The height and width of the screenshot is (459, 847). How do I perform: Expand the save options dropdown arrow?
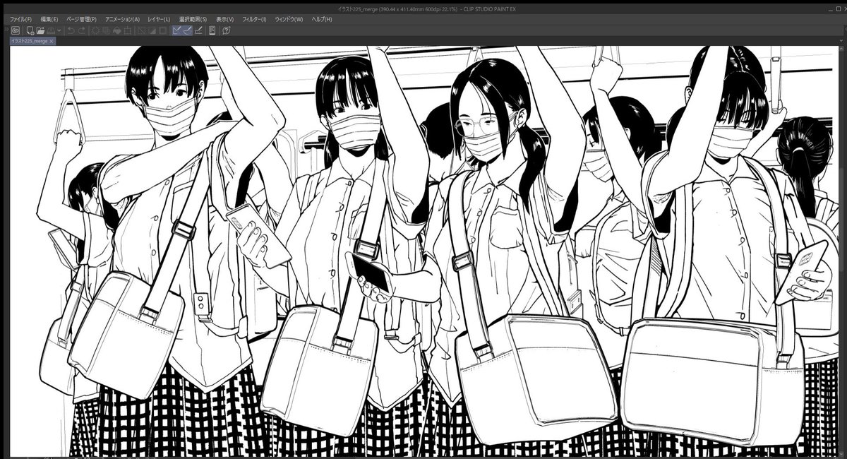(x=59, y=30)
